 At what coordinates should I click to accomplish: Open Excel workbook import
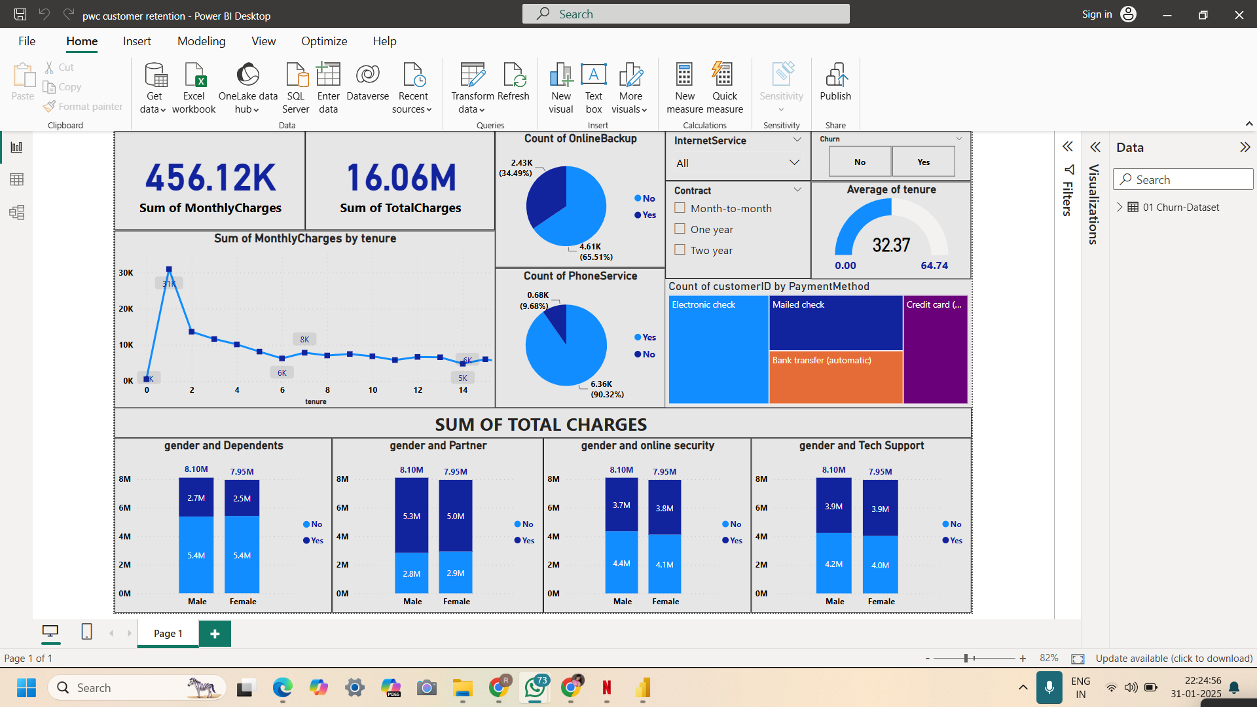point(194,88)
